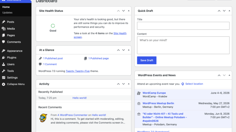Open the KI oder Nicht-KI meetup link
This screenshot has width=236, height=132.
[165, 117]
